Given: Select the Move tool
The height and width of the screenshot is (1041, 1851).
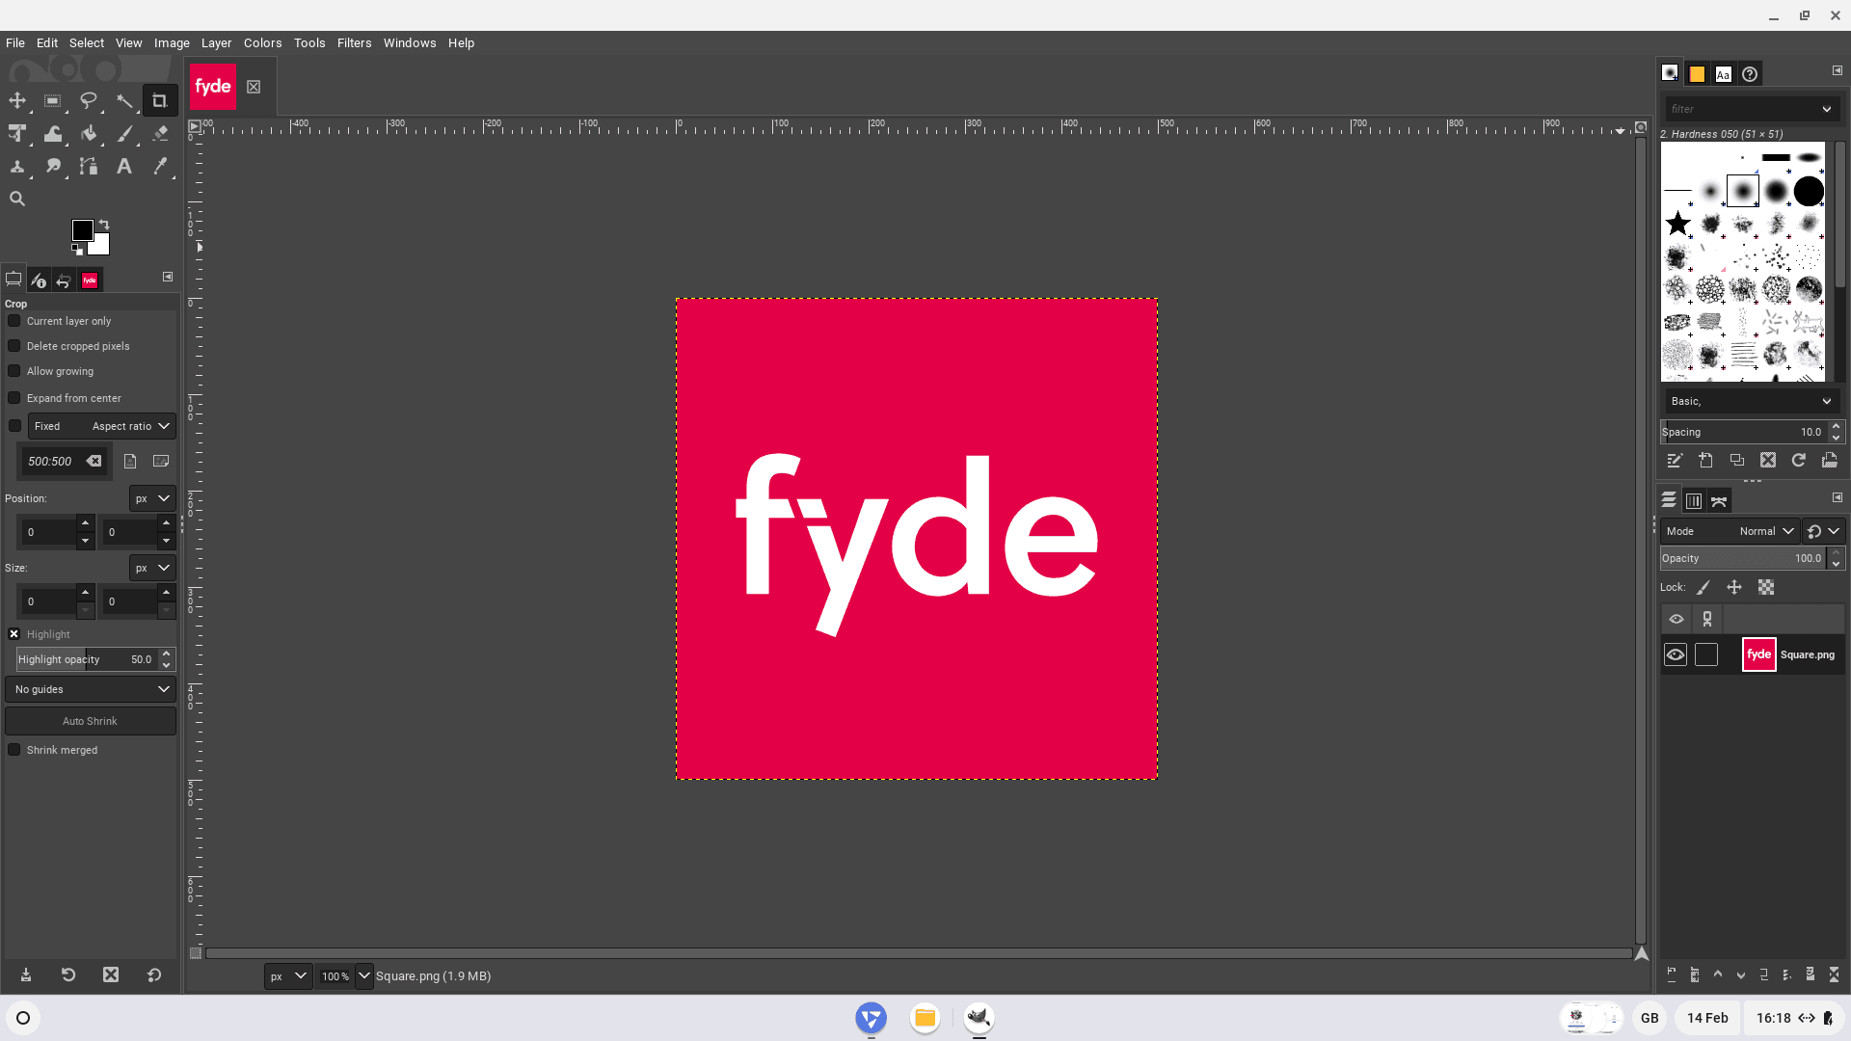Looking at the screenshot, I should (17, 100).
